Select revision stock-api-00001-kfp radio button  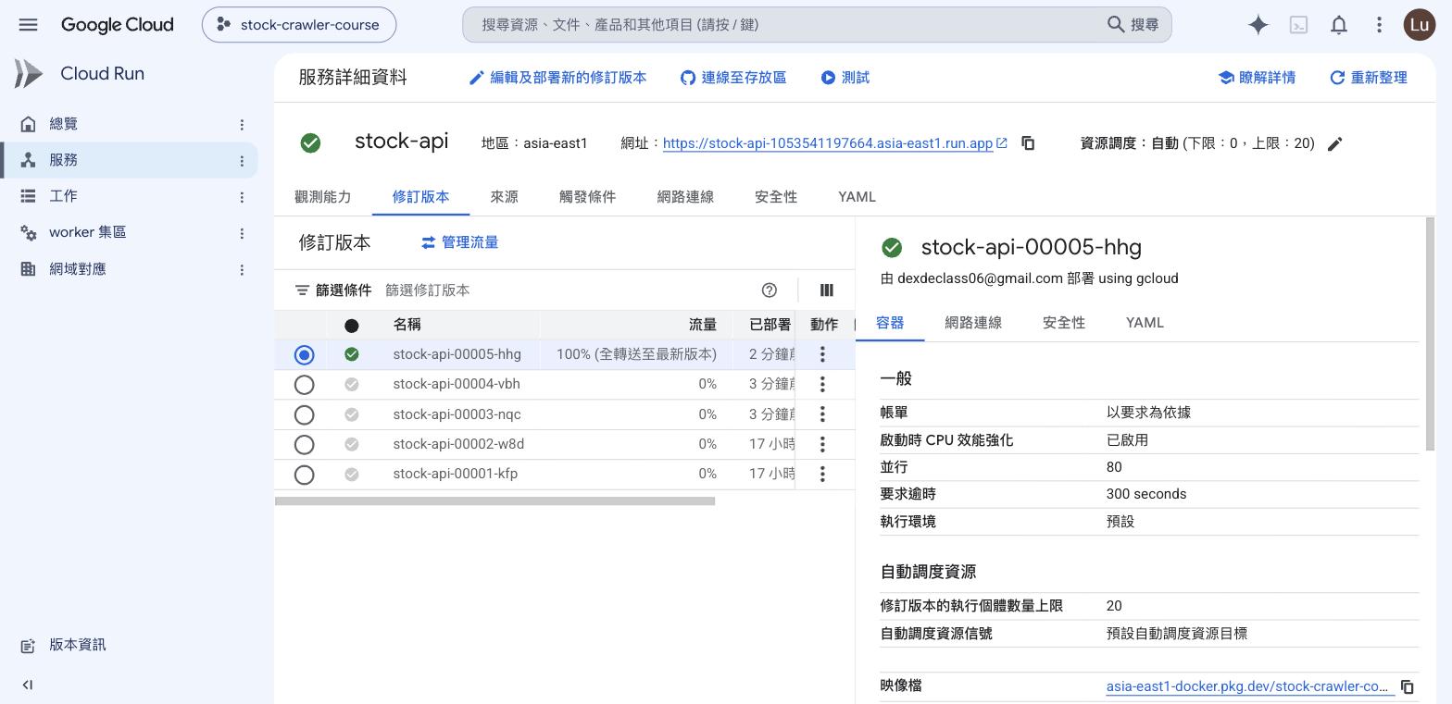304,475
